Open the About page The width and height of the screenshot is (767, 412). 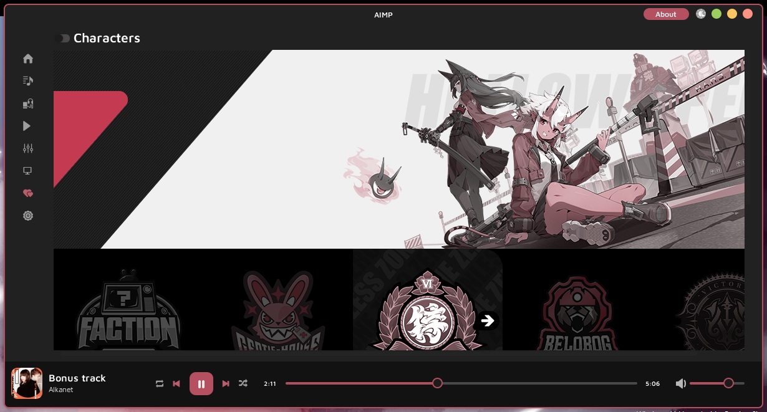click(666, 14)
